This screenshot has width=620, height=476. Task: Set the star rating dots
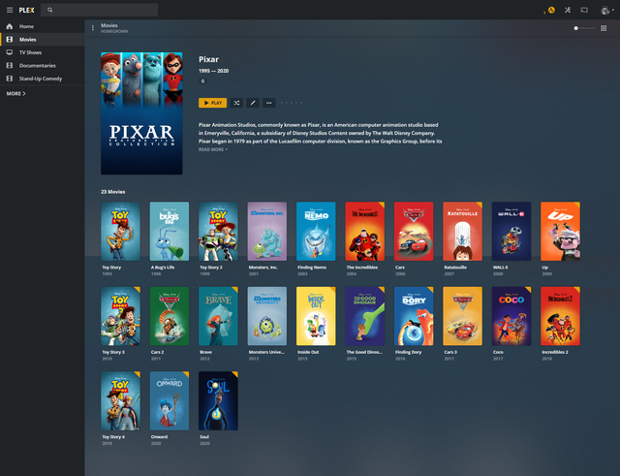pos(291,103)
